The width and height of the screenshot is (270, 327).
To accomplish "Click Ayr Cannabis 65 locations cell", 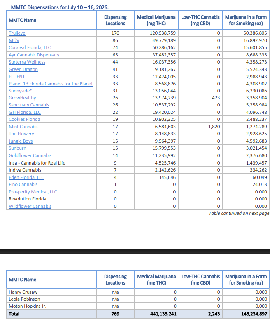I will pyautogui.click(x=115, y=55).
